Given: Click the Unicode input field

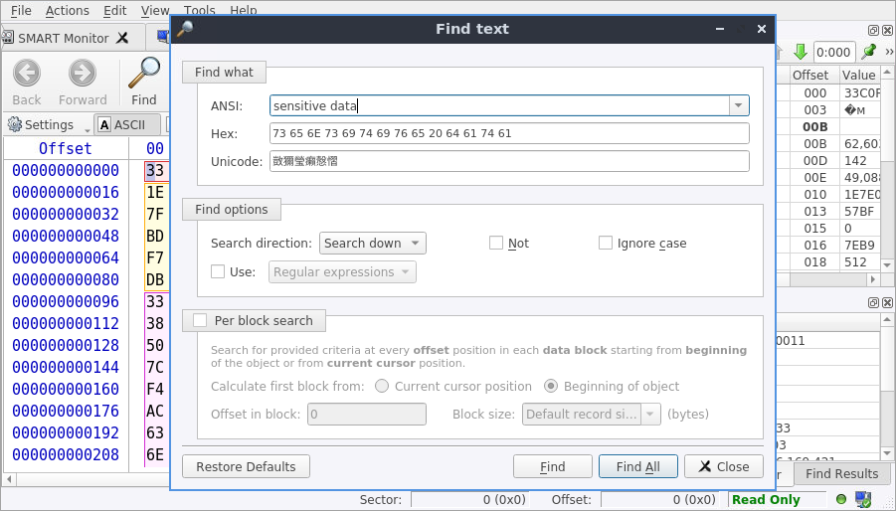Looking at the screenshot, I should pos(509,162).
